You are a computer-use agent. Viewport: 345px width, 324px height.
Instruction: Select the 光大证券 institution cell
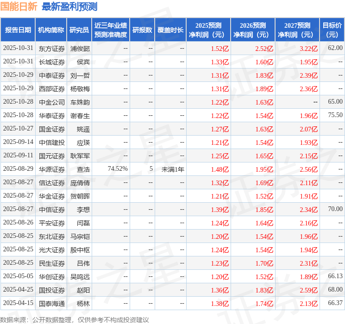[x=52, y=250]
